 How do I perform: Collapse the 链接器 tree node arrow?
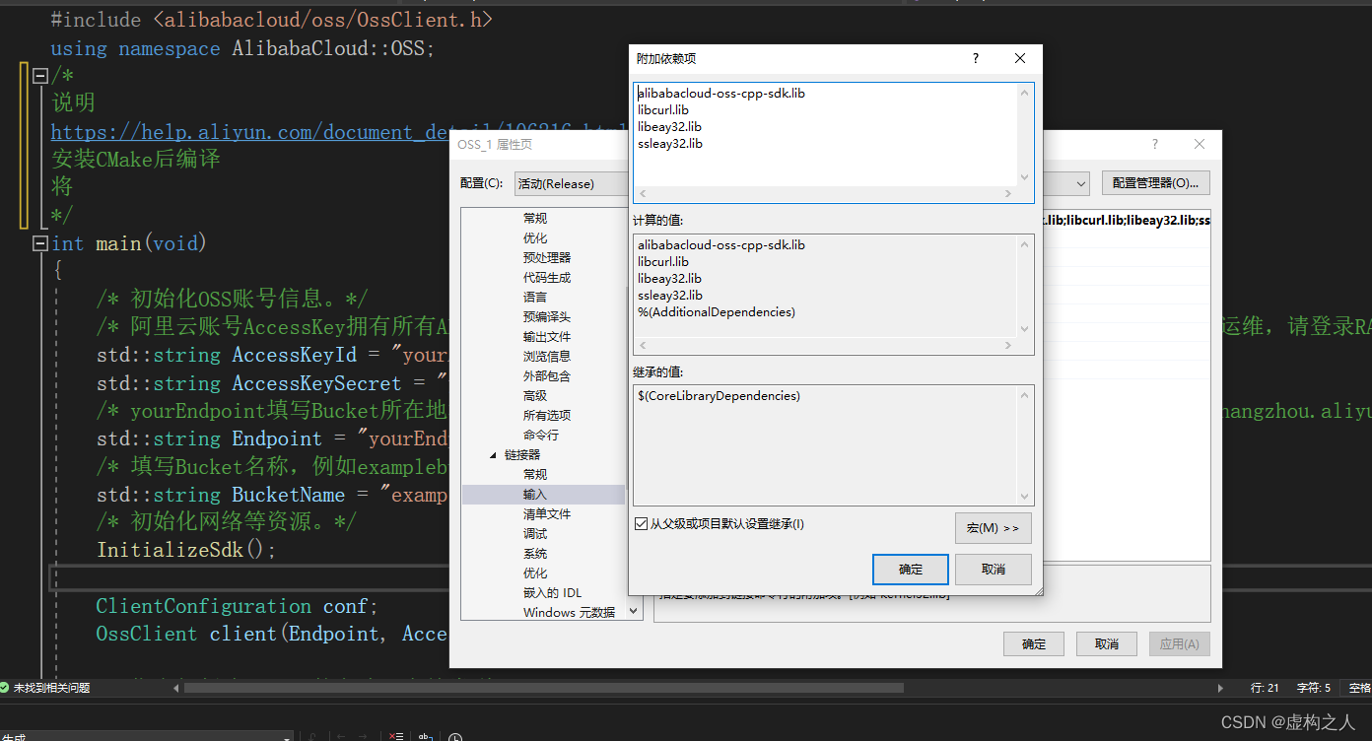coord(493,455)
